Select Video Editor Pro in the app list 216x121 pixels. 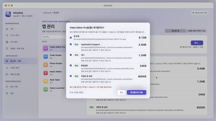[54, 48]
